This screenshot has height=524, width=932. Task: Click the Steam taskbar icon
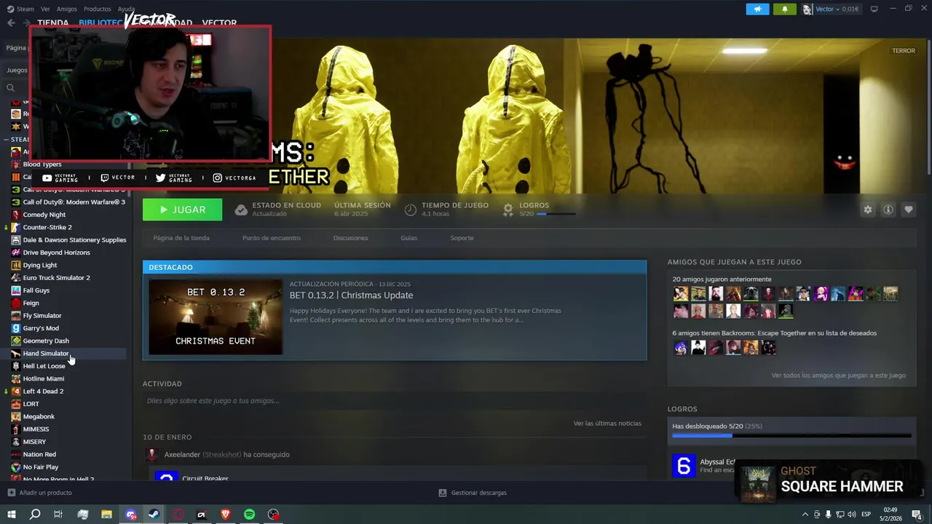pyautogui.click(x=154, y=515)
